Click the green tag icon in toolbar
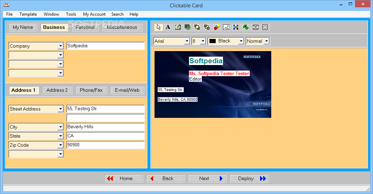Image resolution: width=373 pixels, height=194 pixels. [246, 27]
